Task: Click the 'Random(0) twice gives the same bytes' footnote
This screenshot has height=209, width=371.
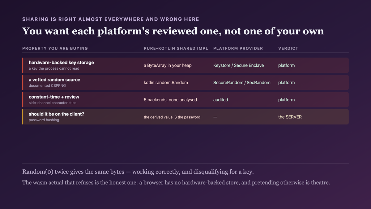Action: point(138,172)
